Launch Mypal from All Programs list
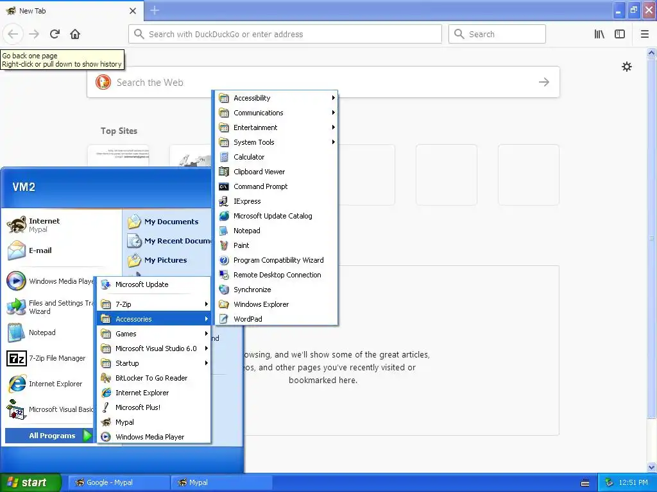Screen dimensions: 657x492 154,422
